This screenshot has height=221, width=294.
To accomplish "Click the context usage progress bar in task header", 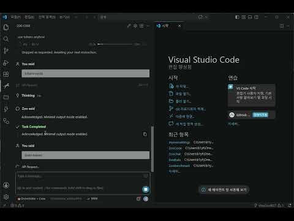I will 115,44.
